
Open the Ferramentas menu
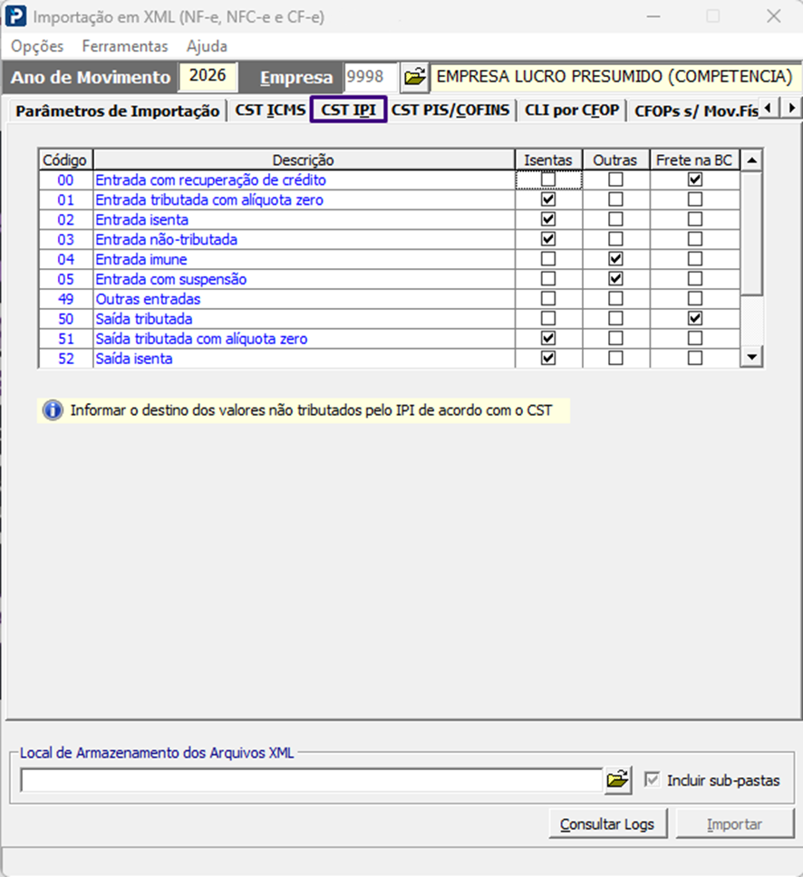click(x=125, y=46)
